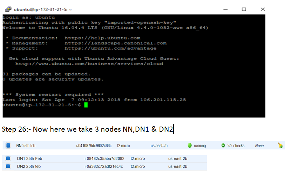
Task: Maximize the ubuntu terminal window
Action: [x=244, y=9]
